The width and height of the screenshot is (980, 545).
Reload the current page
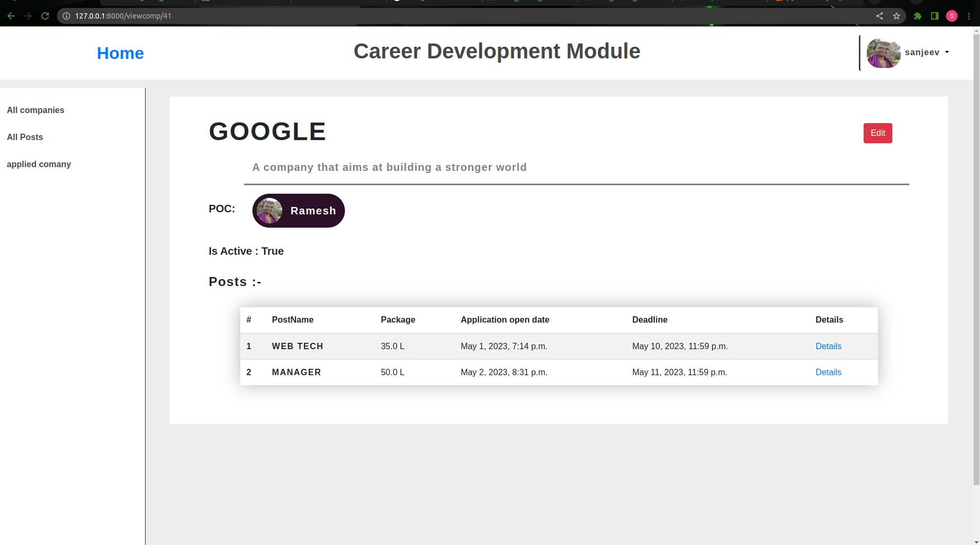tap(45, 16)
